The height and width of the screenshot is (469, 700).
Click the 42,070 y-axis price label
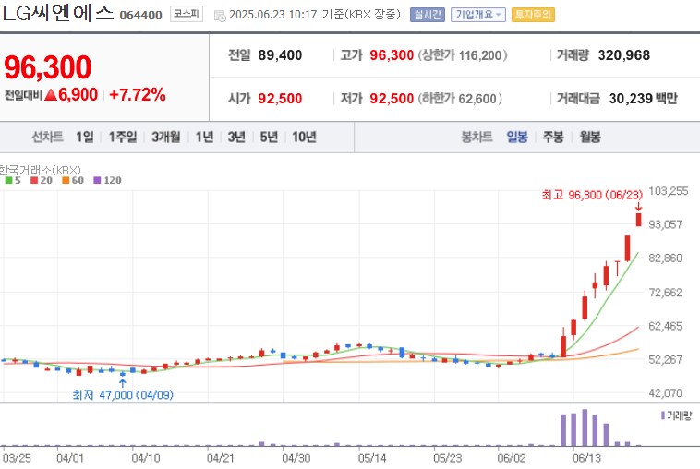pos(666,393)
